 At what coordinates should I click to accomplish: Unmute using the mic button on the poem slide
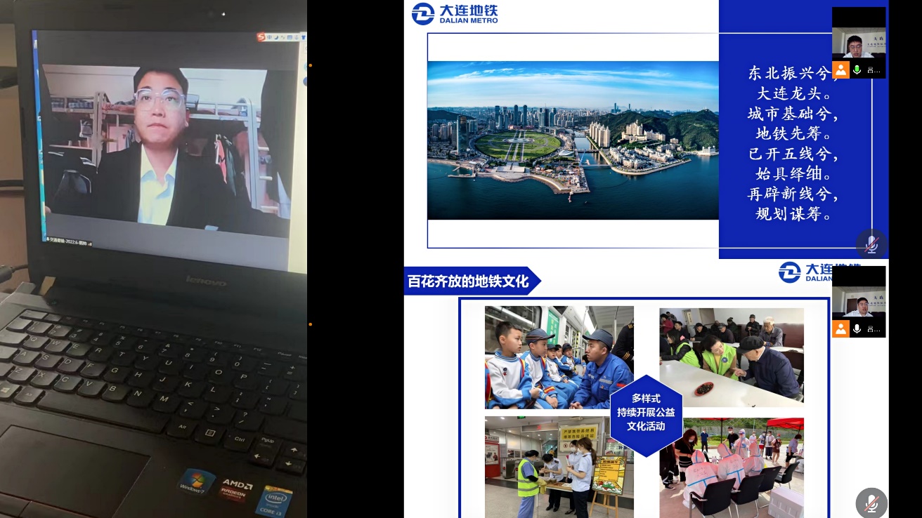(x=871, y=244)
